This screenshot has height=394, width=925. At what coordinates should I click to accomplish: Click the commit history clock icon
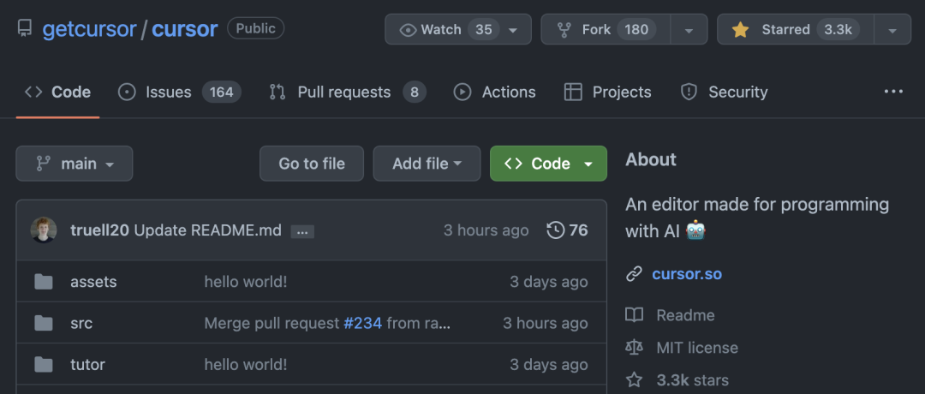click(x=556, y=230)
